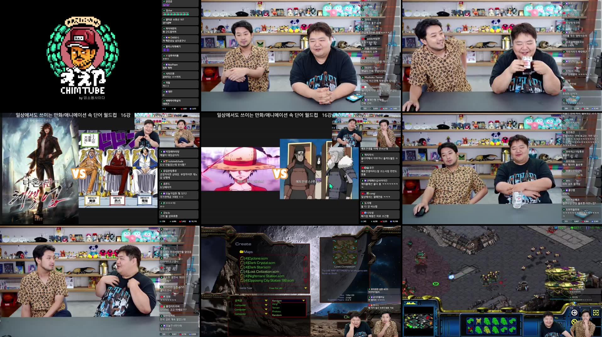Click the minerals resource icon showing 160
Image resolution: width=602 pixels, height=337 pixels.
pyautogui.click(x=555, y=228)
